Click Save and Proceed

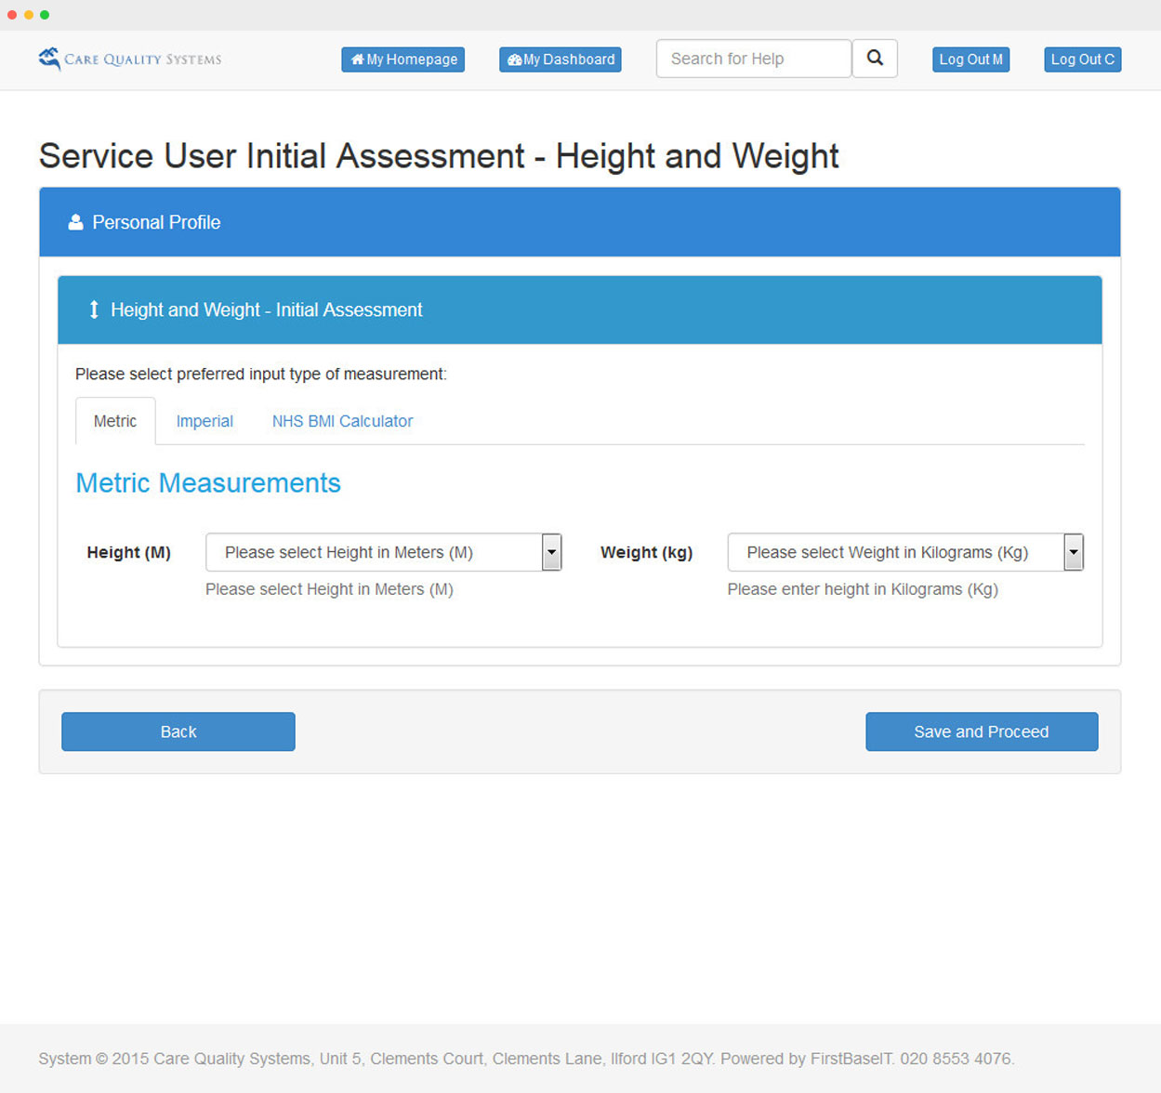click(x=982, y=731)
